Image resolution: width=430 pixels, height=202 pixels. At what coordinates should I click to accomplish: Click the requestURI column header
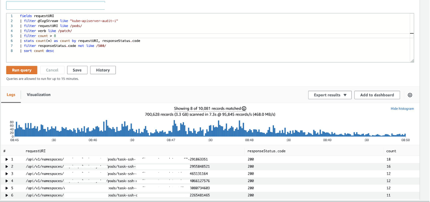point(36,151)
